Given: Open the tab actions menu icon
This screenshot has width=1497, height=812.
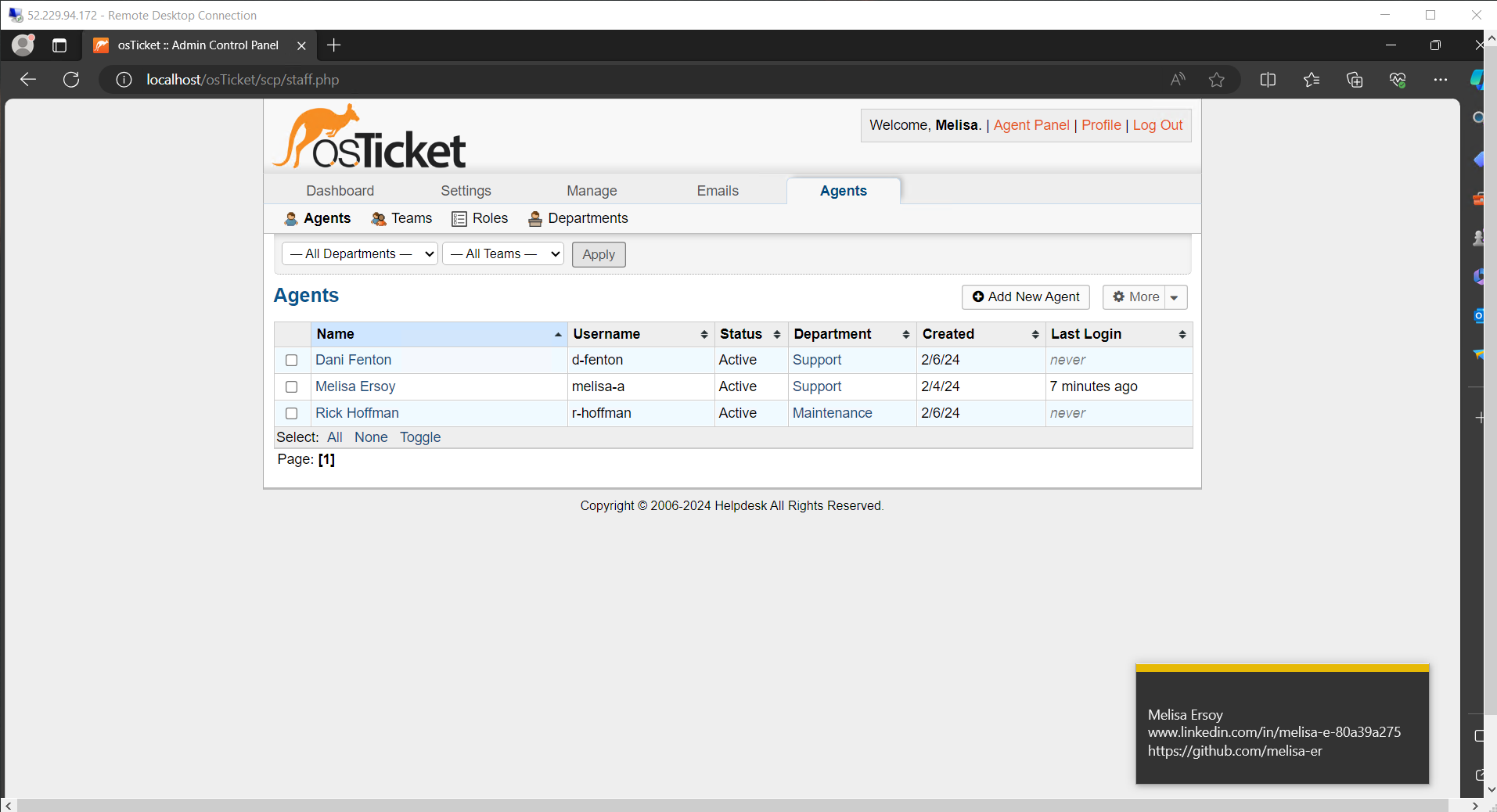Looking at the screenshot, I should tap(59, 45).
